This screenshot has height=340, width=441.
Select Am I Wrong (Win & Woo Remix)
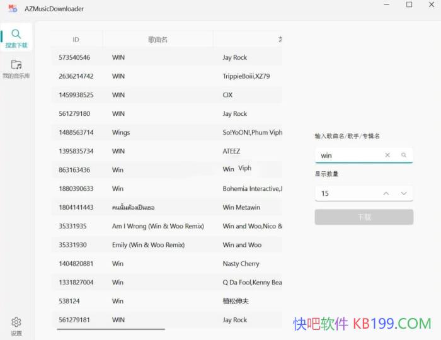167,226
